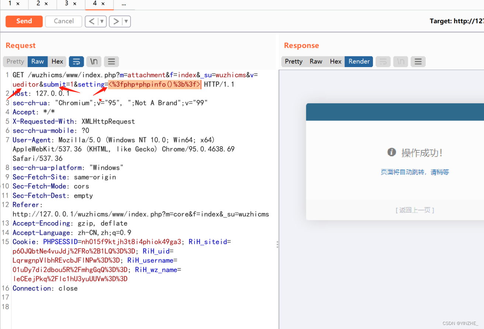Click the sec-ch-ua-mobile: ?0 line
Screen dimensions: 484x329
pos(51,131)
